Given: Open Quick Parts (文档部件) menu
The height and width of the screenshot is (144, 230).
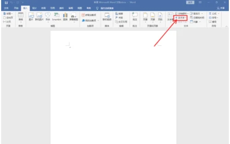Looking at the screenshot, I should pyautogui.click(x=182, y=14).
